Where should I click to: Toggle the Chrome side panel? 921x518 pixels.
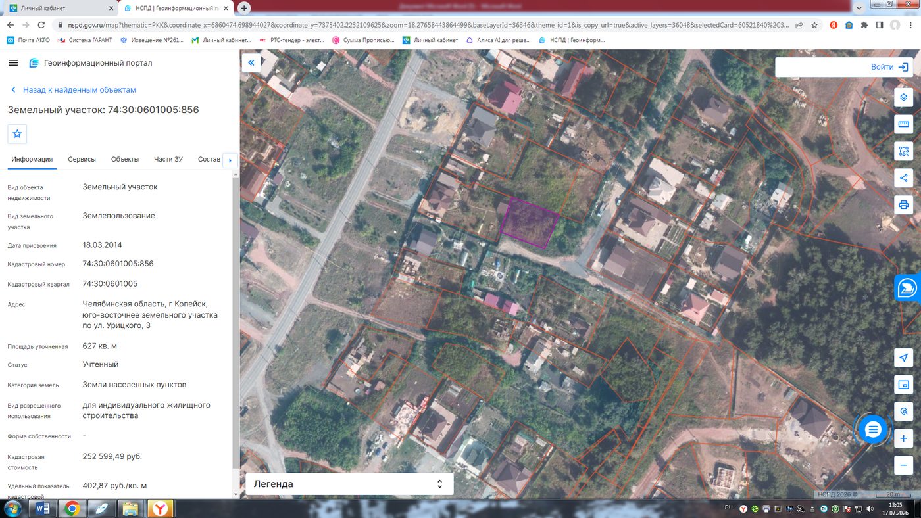880,25
